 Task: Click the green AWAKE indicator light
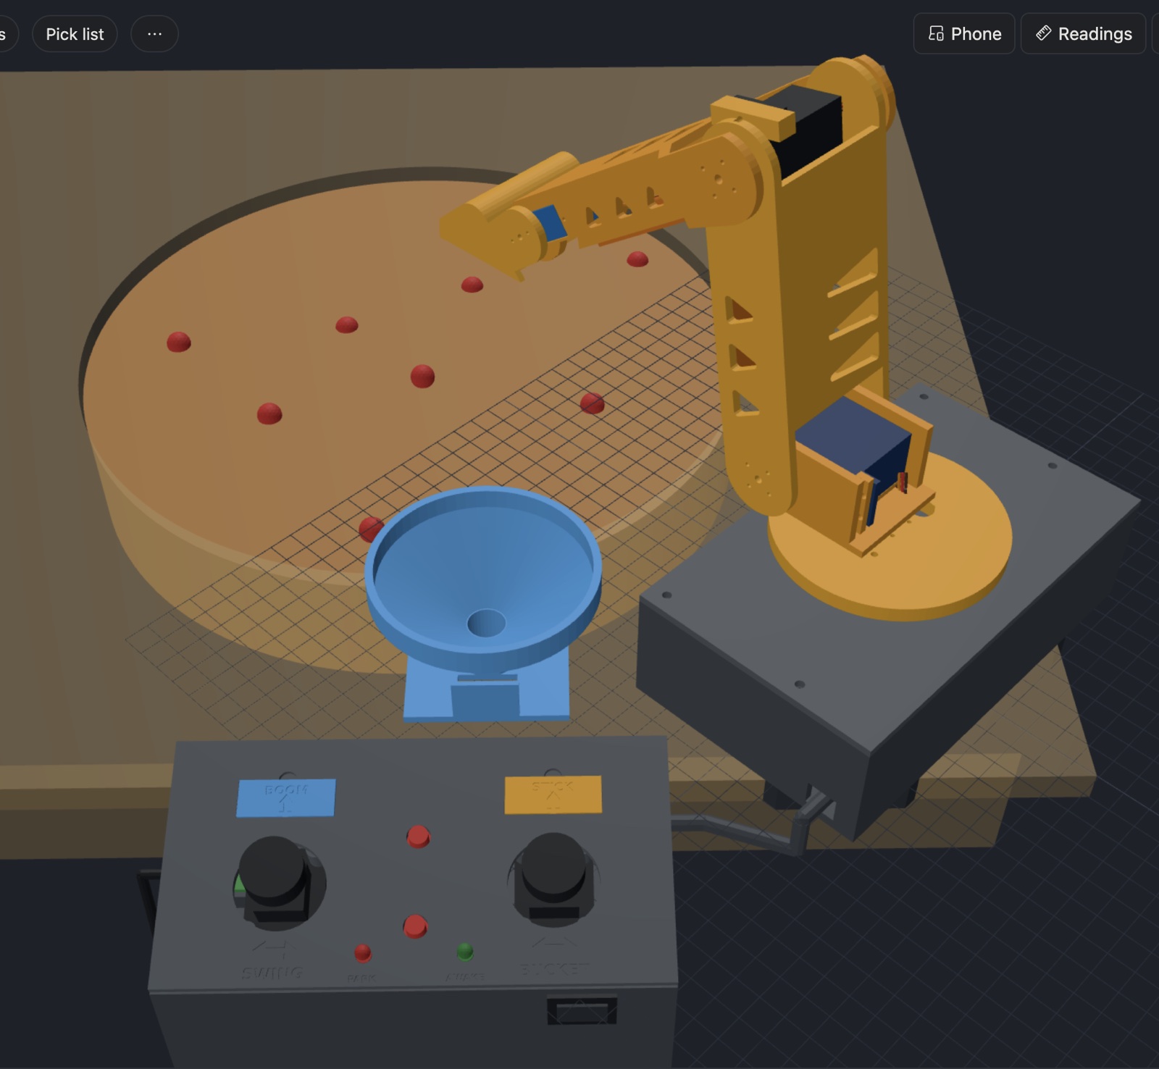[465, 951]
